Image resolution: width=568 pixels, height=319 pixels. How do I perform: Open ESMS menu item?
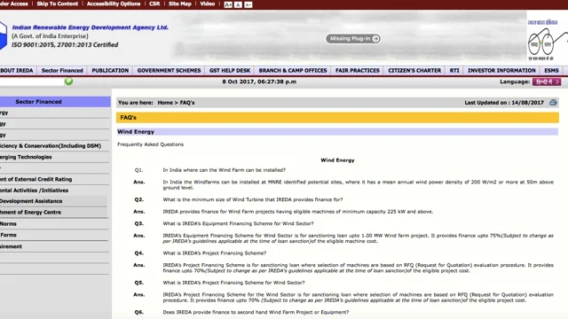click(x=551, y=71)
